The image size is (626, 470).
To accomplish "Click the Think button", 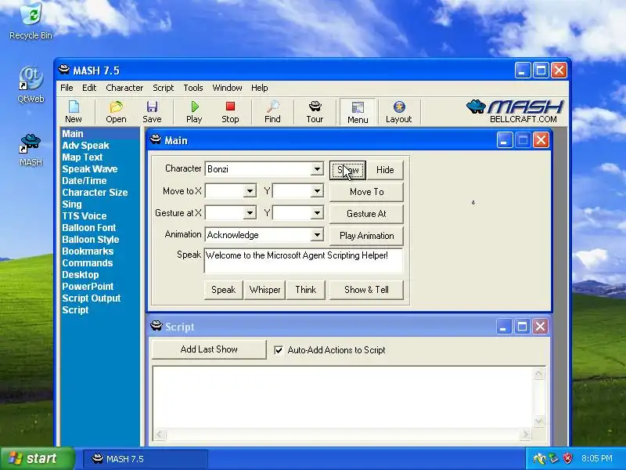I will [306, 290].
